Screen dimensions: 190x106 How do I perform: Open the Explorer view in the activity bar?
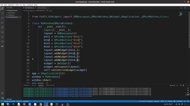2,9
